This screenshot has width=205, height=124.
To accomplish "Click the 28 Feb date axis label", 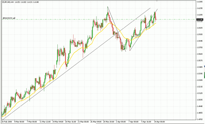I will (7, 122).
